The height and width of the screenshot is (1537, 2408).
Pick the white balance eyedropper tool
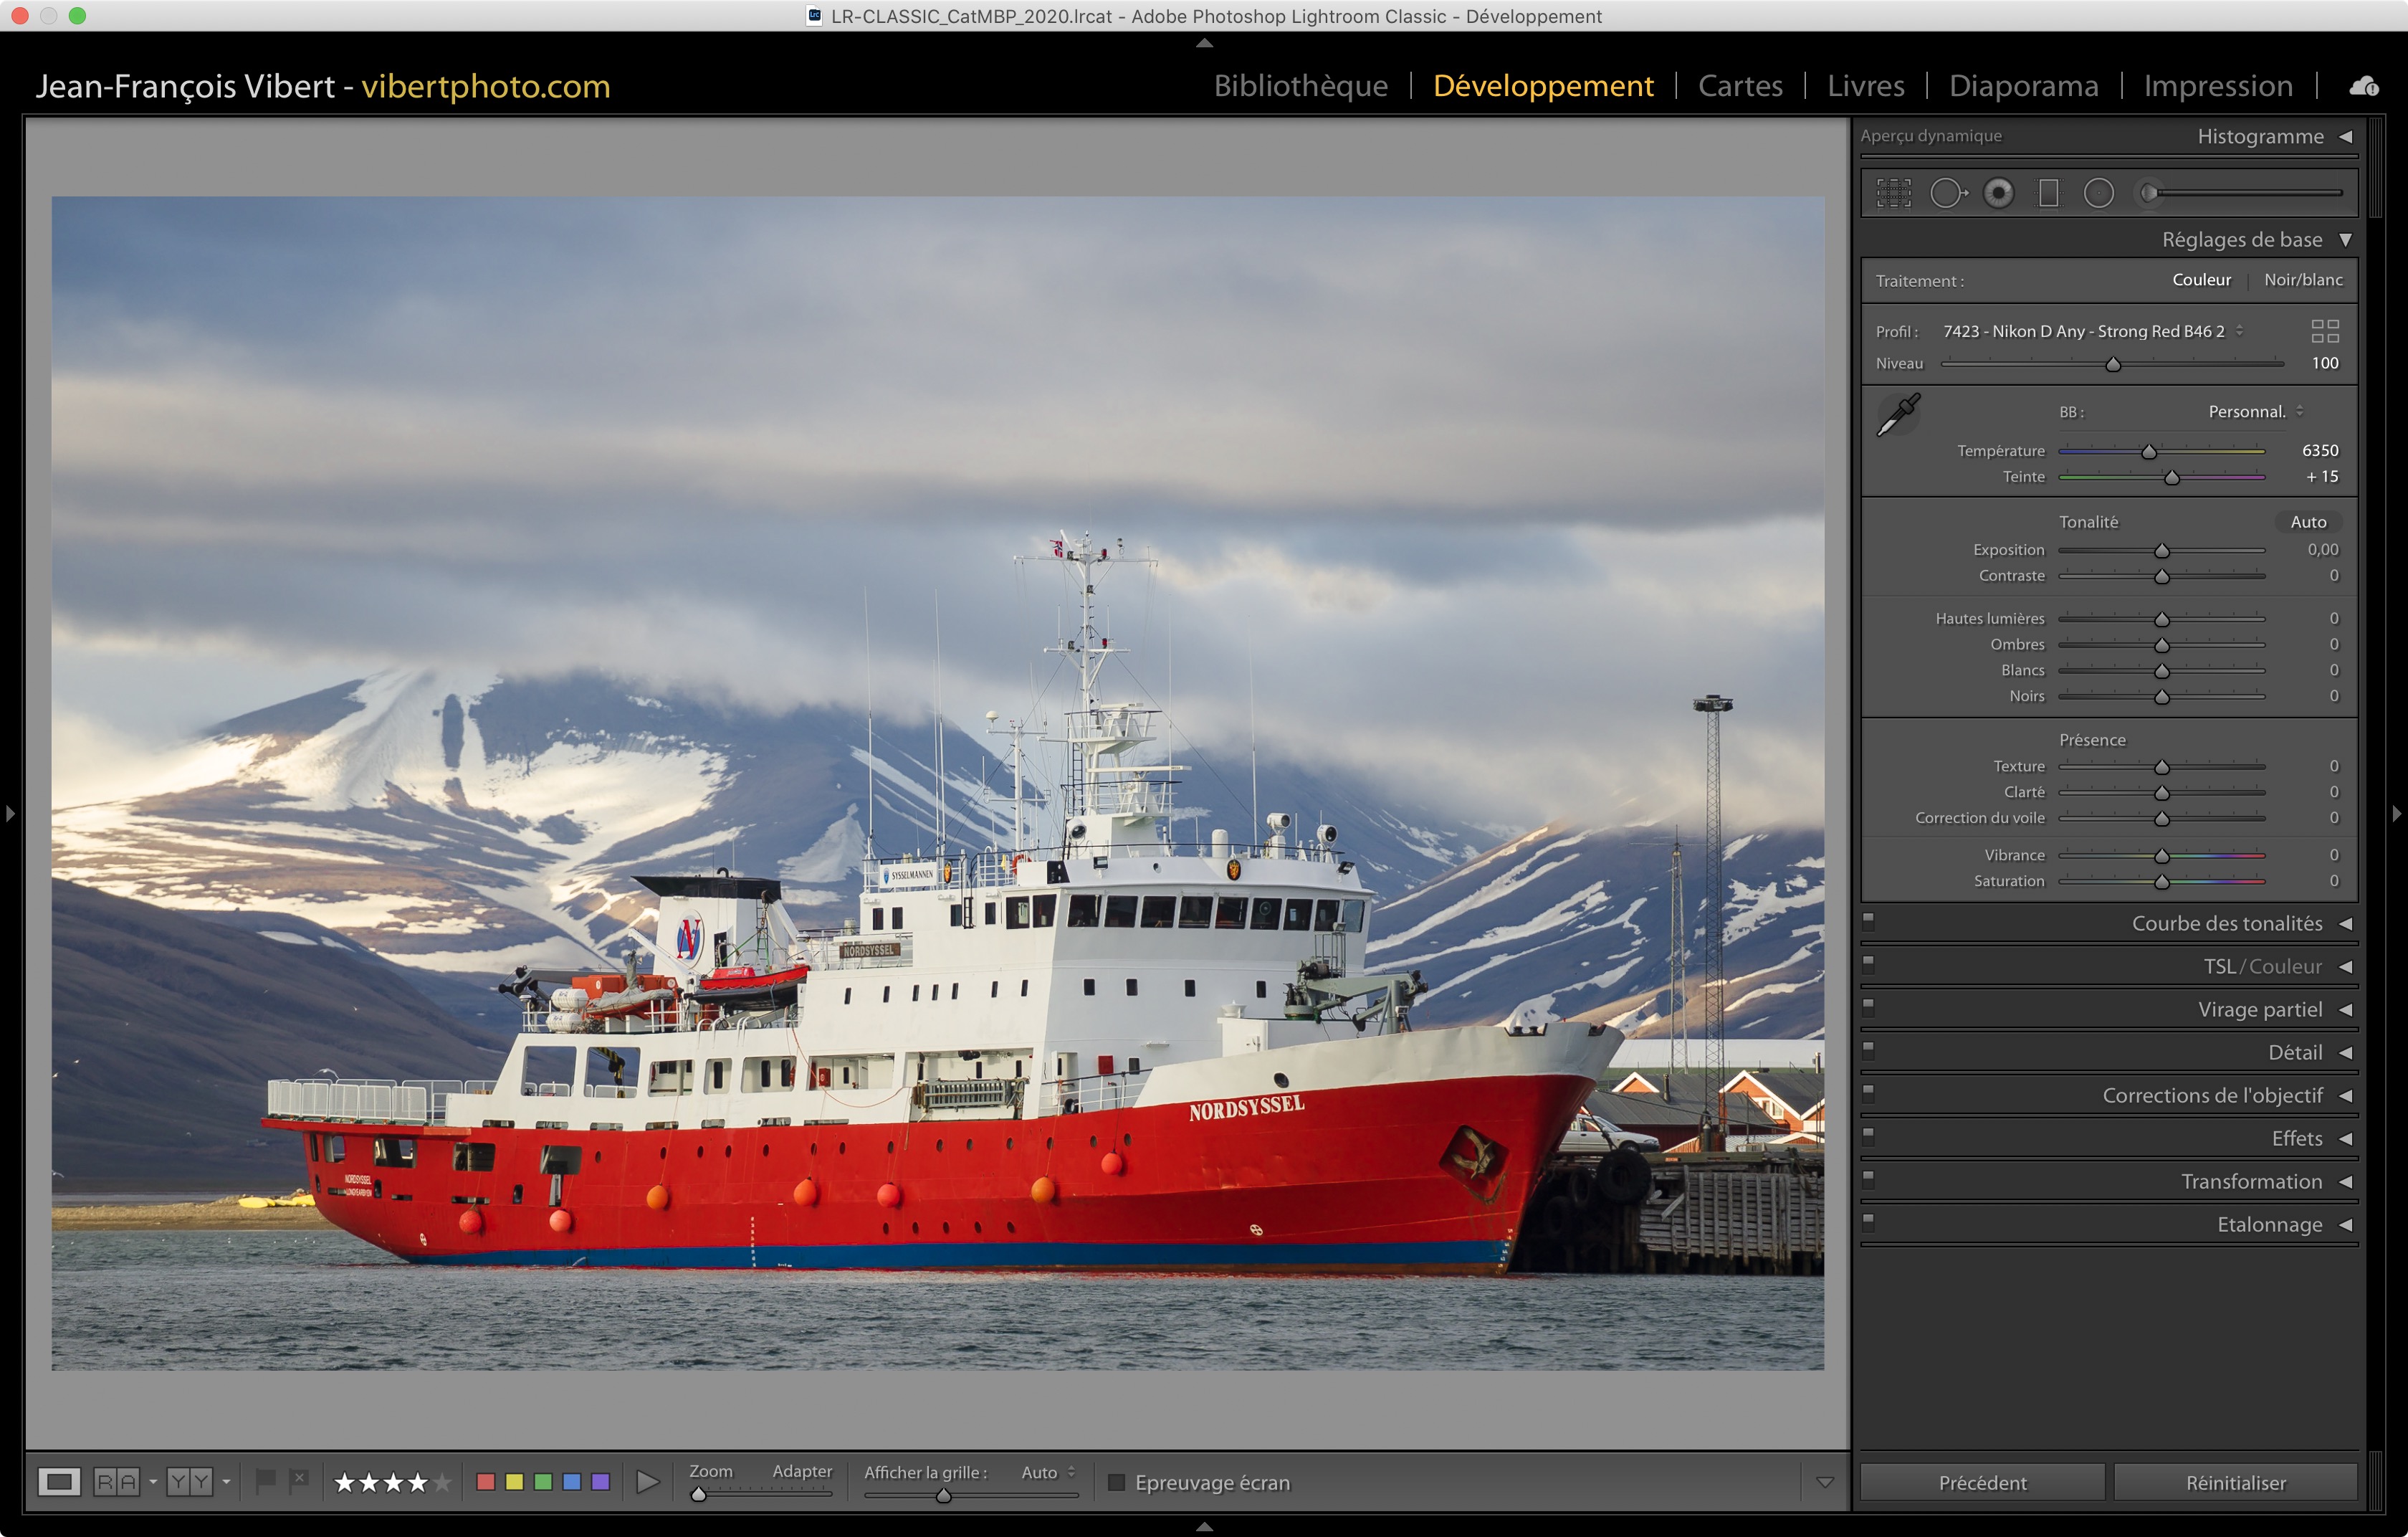[x=1897, y=414]
